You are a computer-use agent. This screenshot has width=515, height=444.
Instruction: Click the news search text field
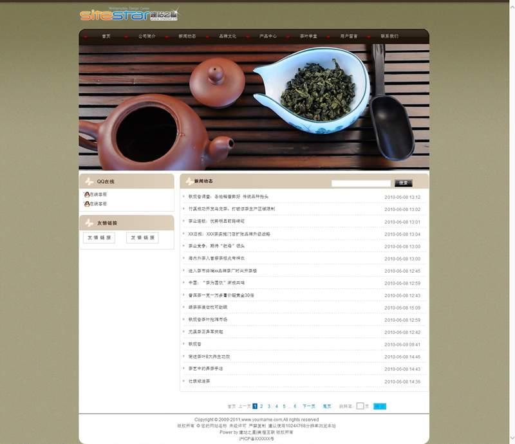pos(360,183)
